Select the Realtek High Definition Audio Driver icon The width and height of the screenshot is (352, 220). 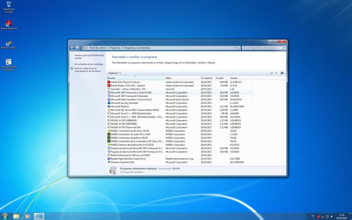tap(109, 159)
